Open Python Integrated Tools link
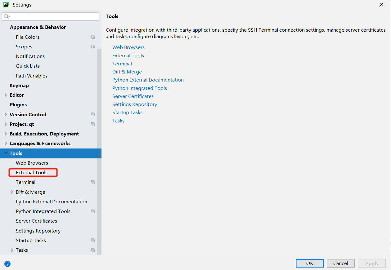391x270 pixels. (x=140, y=88)
